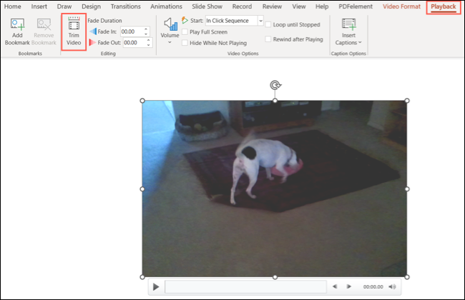Click the right-middle video resize handle
This screenshot has height=300, width=465.
[407, 189]
